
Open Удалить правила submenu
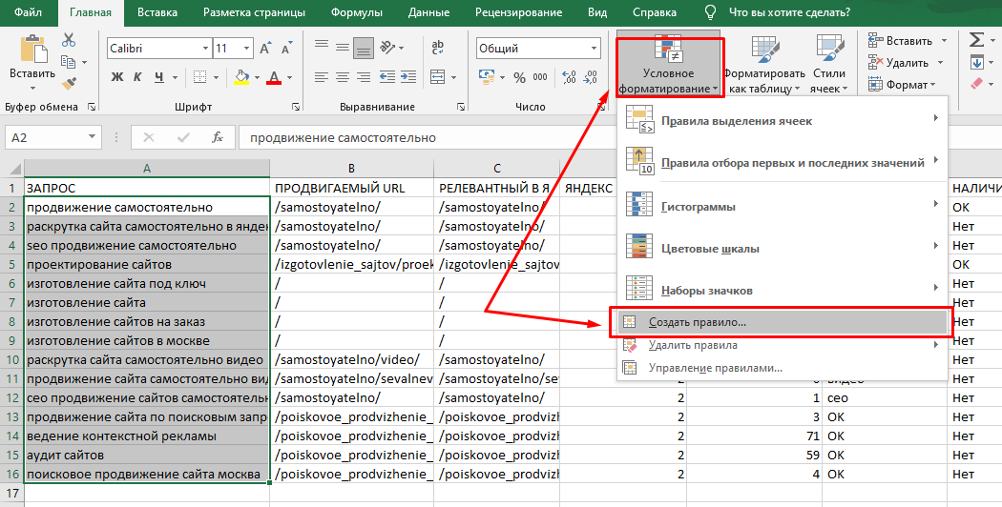782,345
